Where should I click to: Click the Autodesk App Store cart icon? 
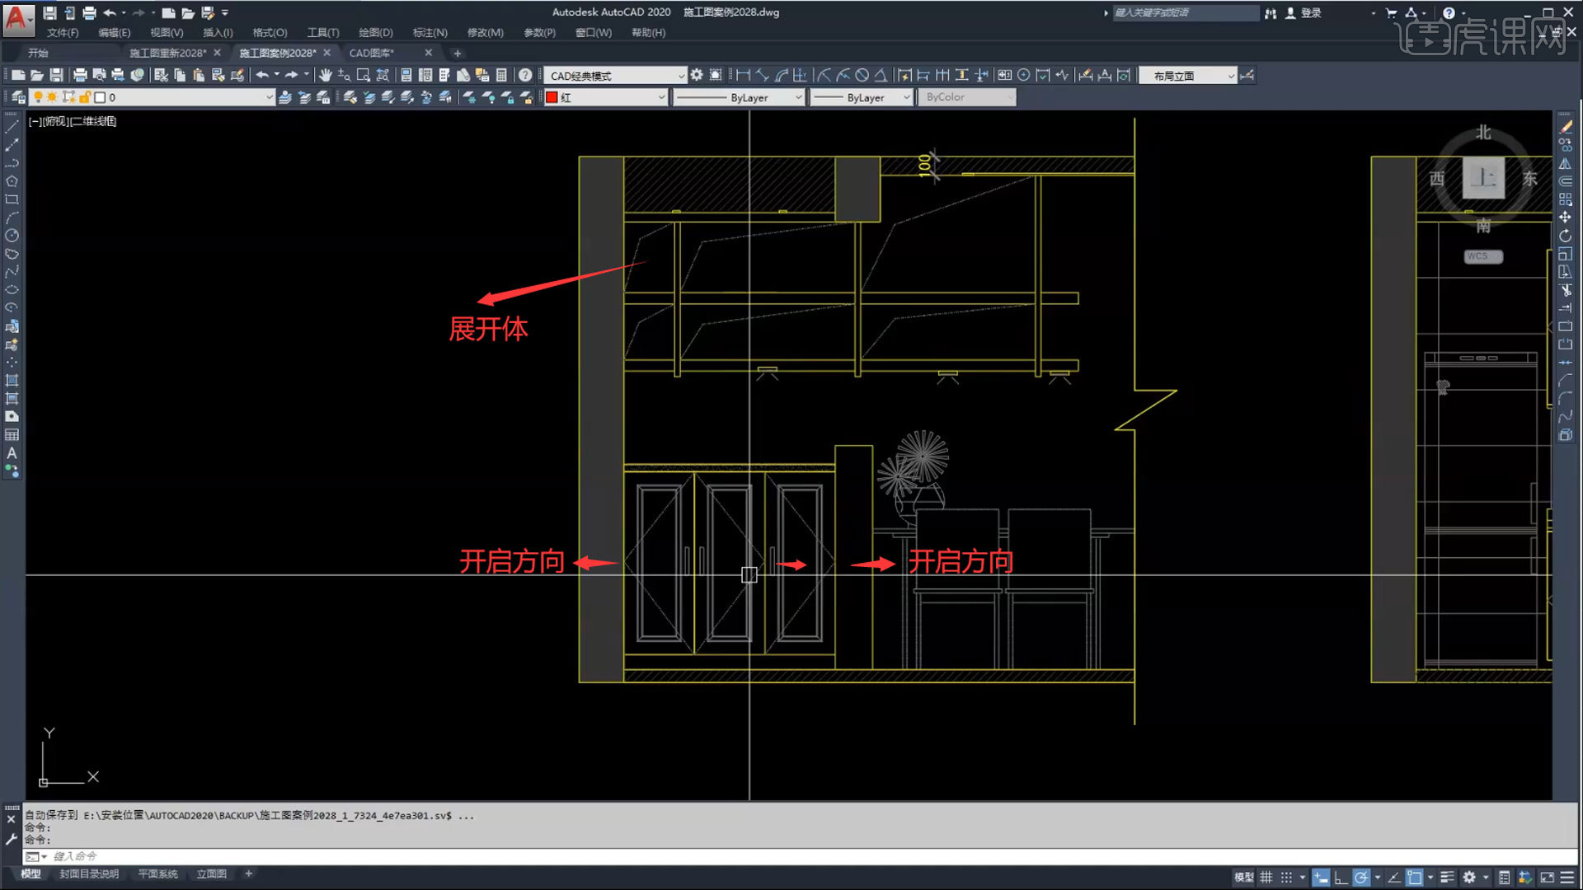[x=1392, y=13]
